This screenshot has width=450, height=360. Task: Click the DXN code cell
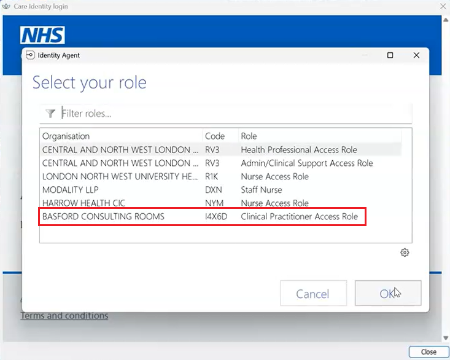213,190
